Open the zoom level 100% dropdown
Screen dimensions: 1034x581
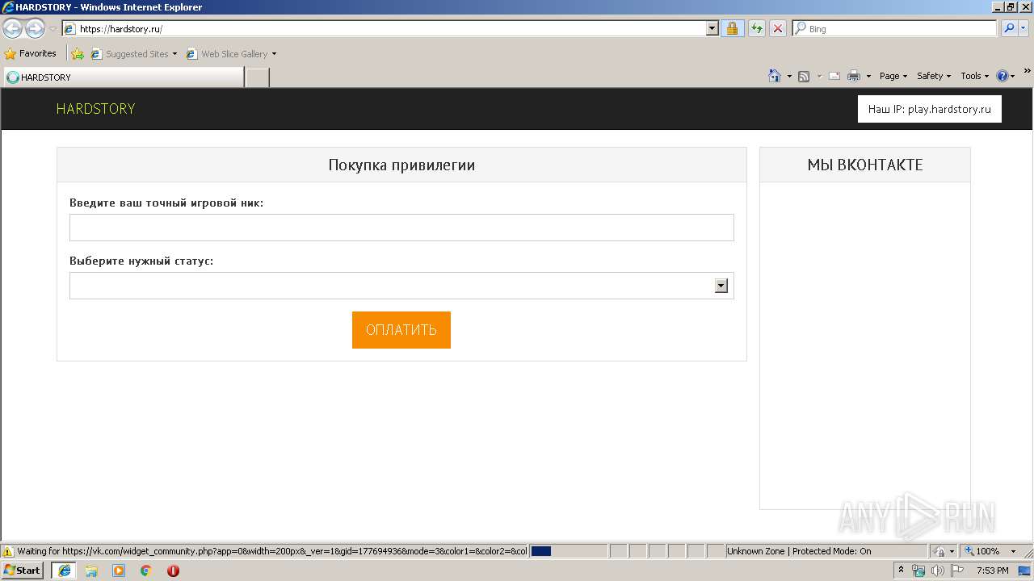click(x=1013, y=551)
